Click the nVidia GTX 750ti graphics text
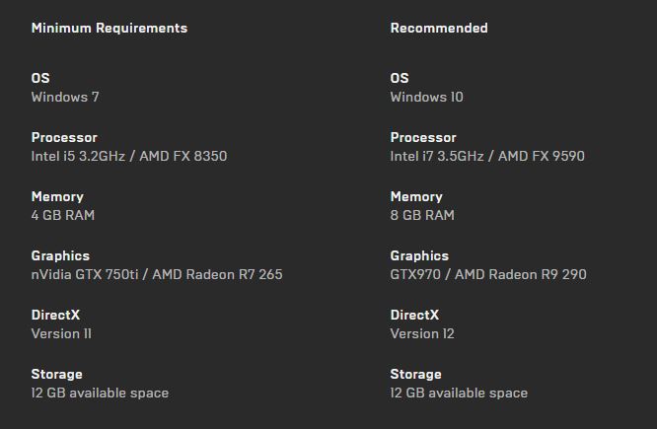This screenshot has width=657, height=429. [x=157, y=274]
